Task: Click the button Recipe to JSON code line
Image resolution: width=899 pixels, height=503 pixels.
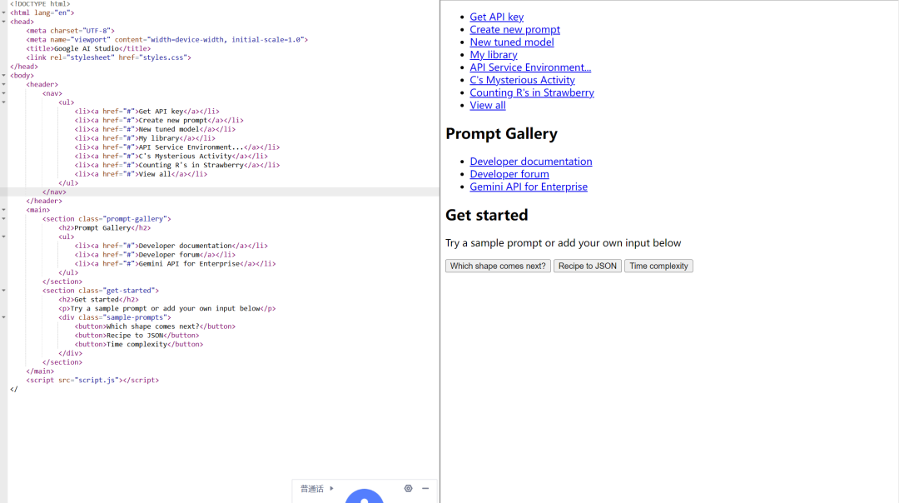Action: [x=137, y=336]
